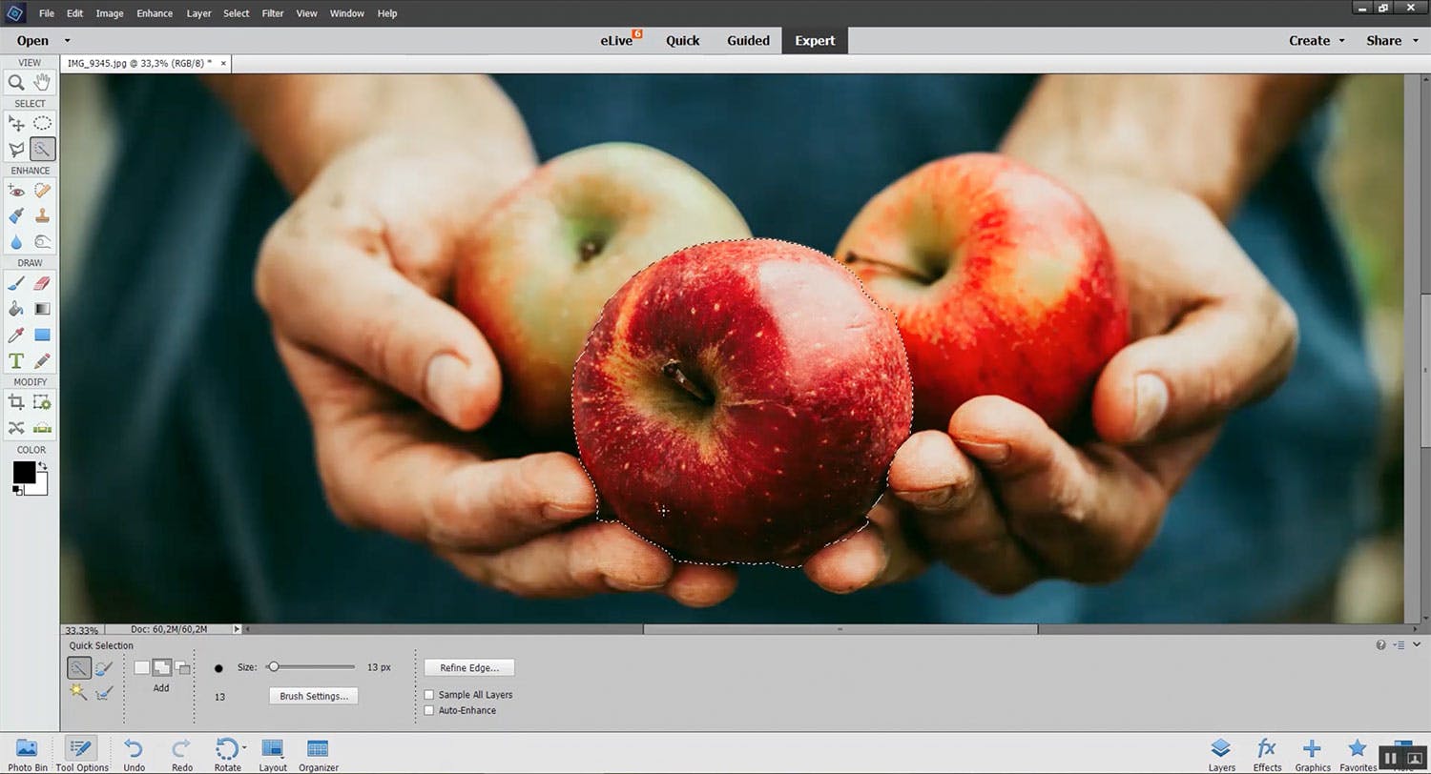The width and height of the screenshot is (1431, 774).
Task: Click the background white color swatch
Action: click(40, 487)
